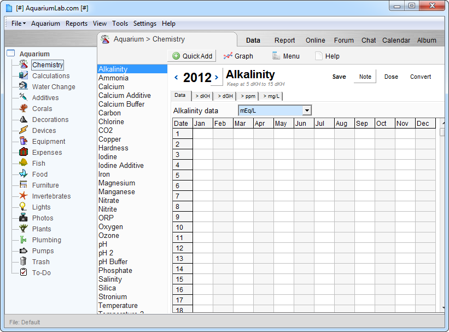Open the Reports menu

77,24
